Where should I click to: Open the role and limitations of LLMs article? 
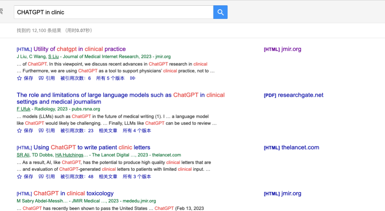120,99
